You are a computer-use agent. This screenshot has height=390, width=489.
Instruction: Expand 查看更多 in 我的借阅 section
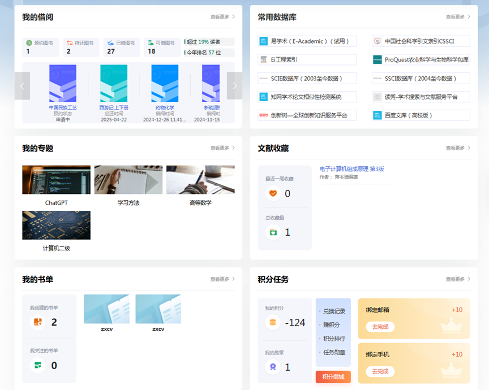coord(222,17)
